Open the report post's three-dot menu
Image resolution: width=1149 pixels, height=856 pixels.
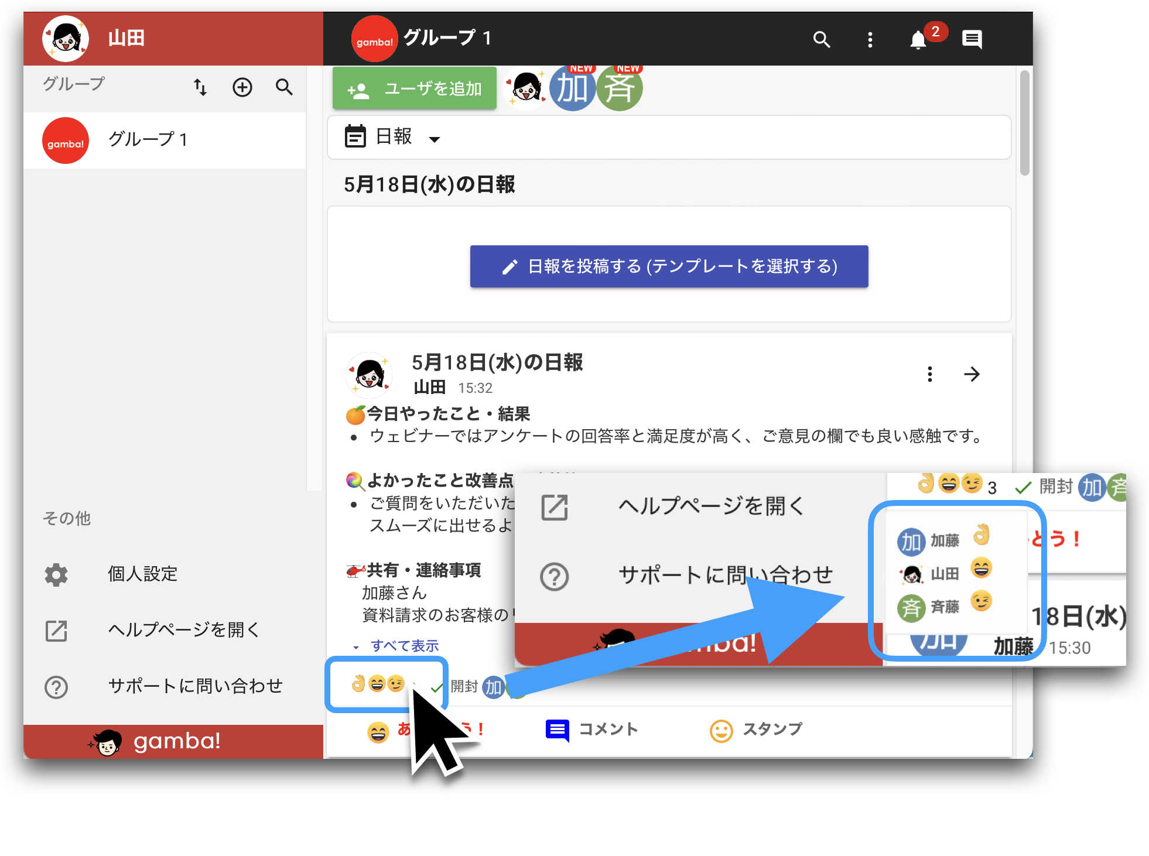point(929,374)
